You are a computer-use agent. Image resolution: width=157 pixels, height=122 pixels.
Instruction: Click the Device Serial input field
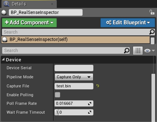click(74, 68)
